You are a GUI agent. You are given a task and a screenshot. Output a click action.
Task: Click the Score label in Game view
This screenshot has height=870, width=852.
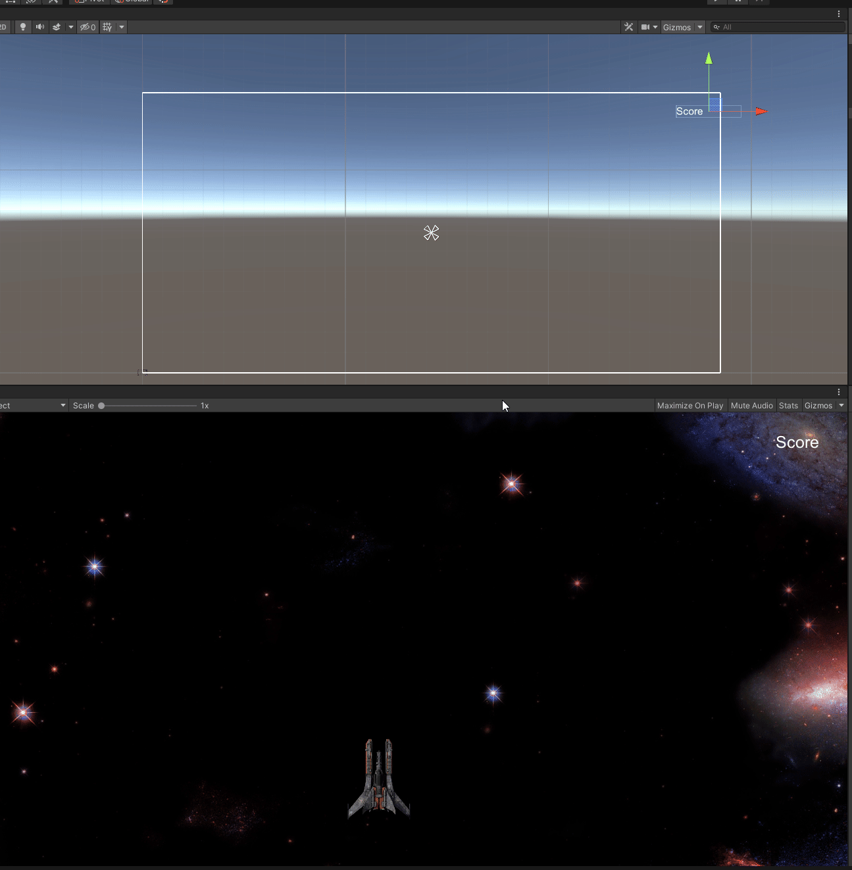click(797, 442)
